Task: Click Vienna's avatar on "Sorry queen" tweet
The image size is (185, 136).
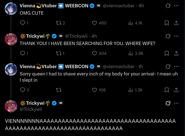Action: [11, 69]
